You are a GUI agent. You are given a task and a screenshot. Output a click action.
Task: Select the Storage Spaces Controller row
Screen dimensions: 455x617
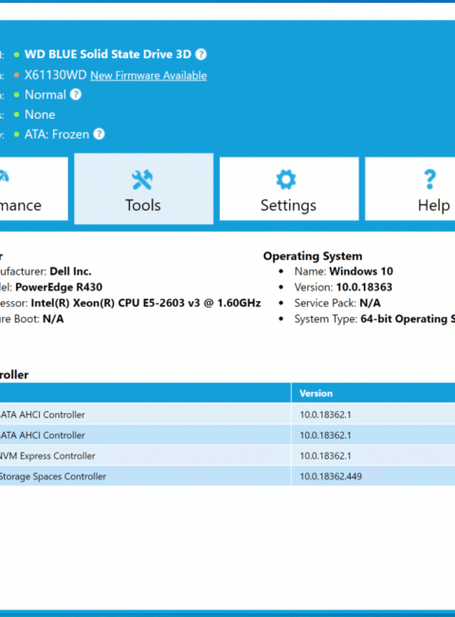(x=227, y=477)
